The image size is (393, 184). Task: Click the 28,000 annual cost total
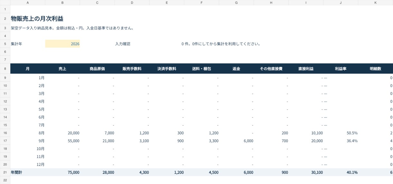coord(97,172)
